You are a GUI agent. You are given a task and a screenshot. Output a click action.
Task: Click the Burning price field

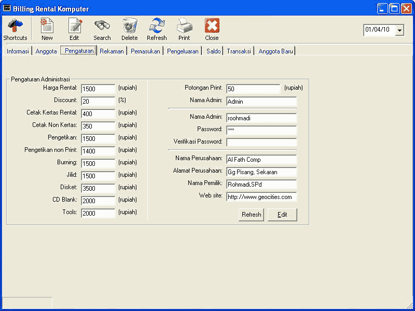(98, 163)
